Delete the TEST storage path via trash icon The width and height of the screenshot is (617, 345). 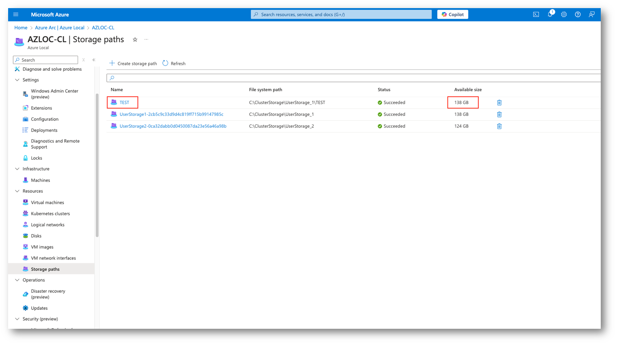click(499, 103)
